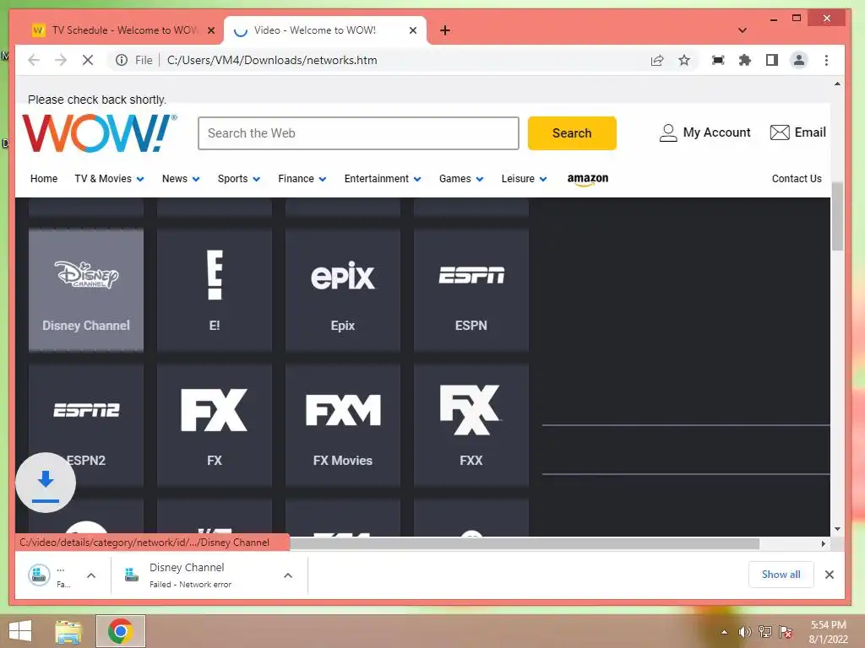Open My Account
The image size is (865, 648).
705,132
